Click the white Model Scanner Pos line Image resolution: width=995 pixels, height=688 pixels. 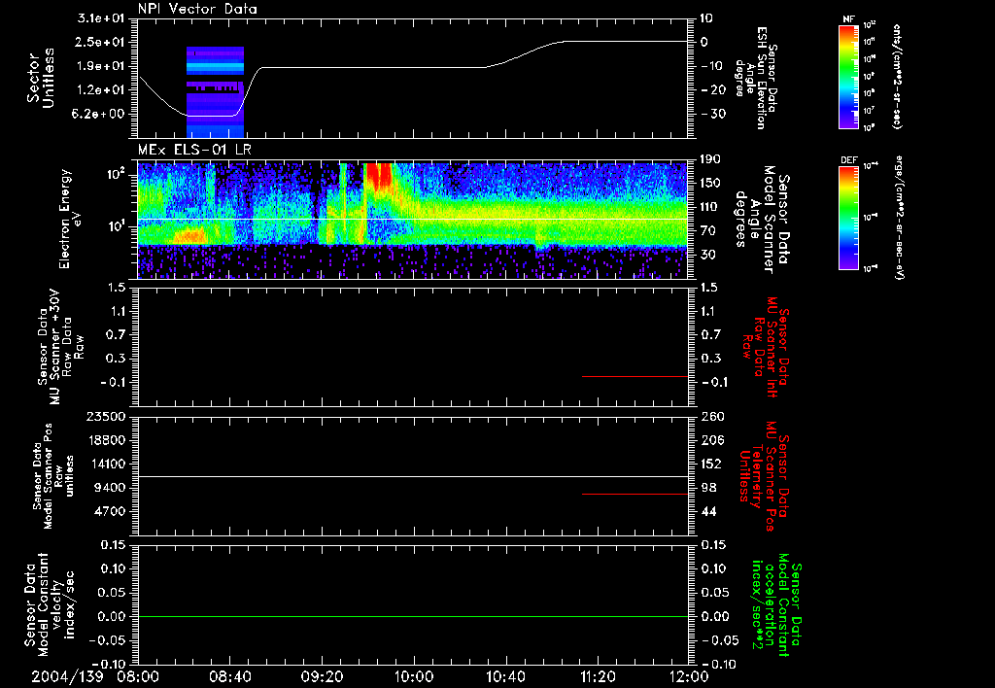click(x=413, y=477)
